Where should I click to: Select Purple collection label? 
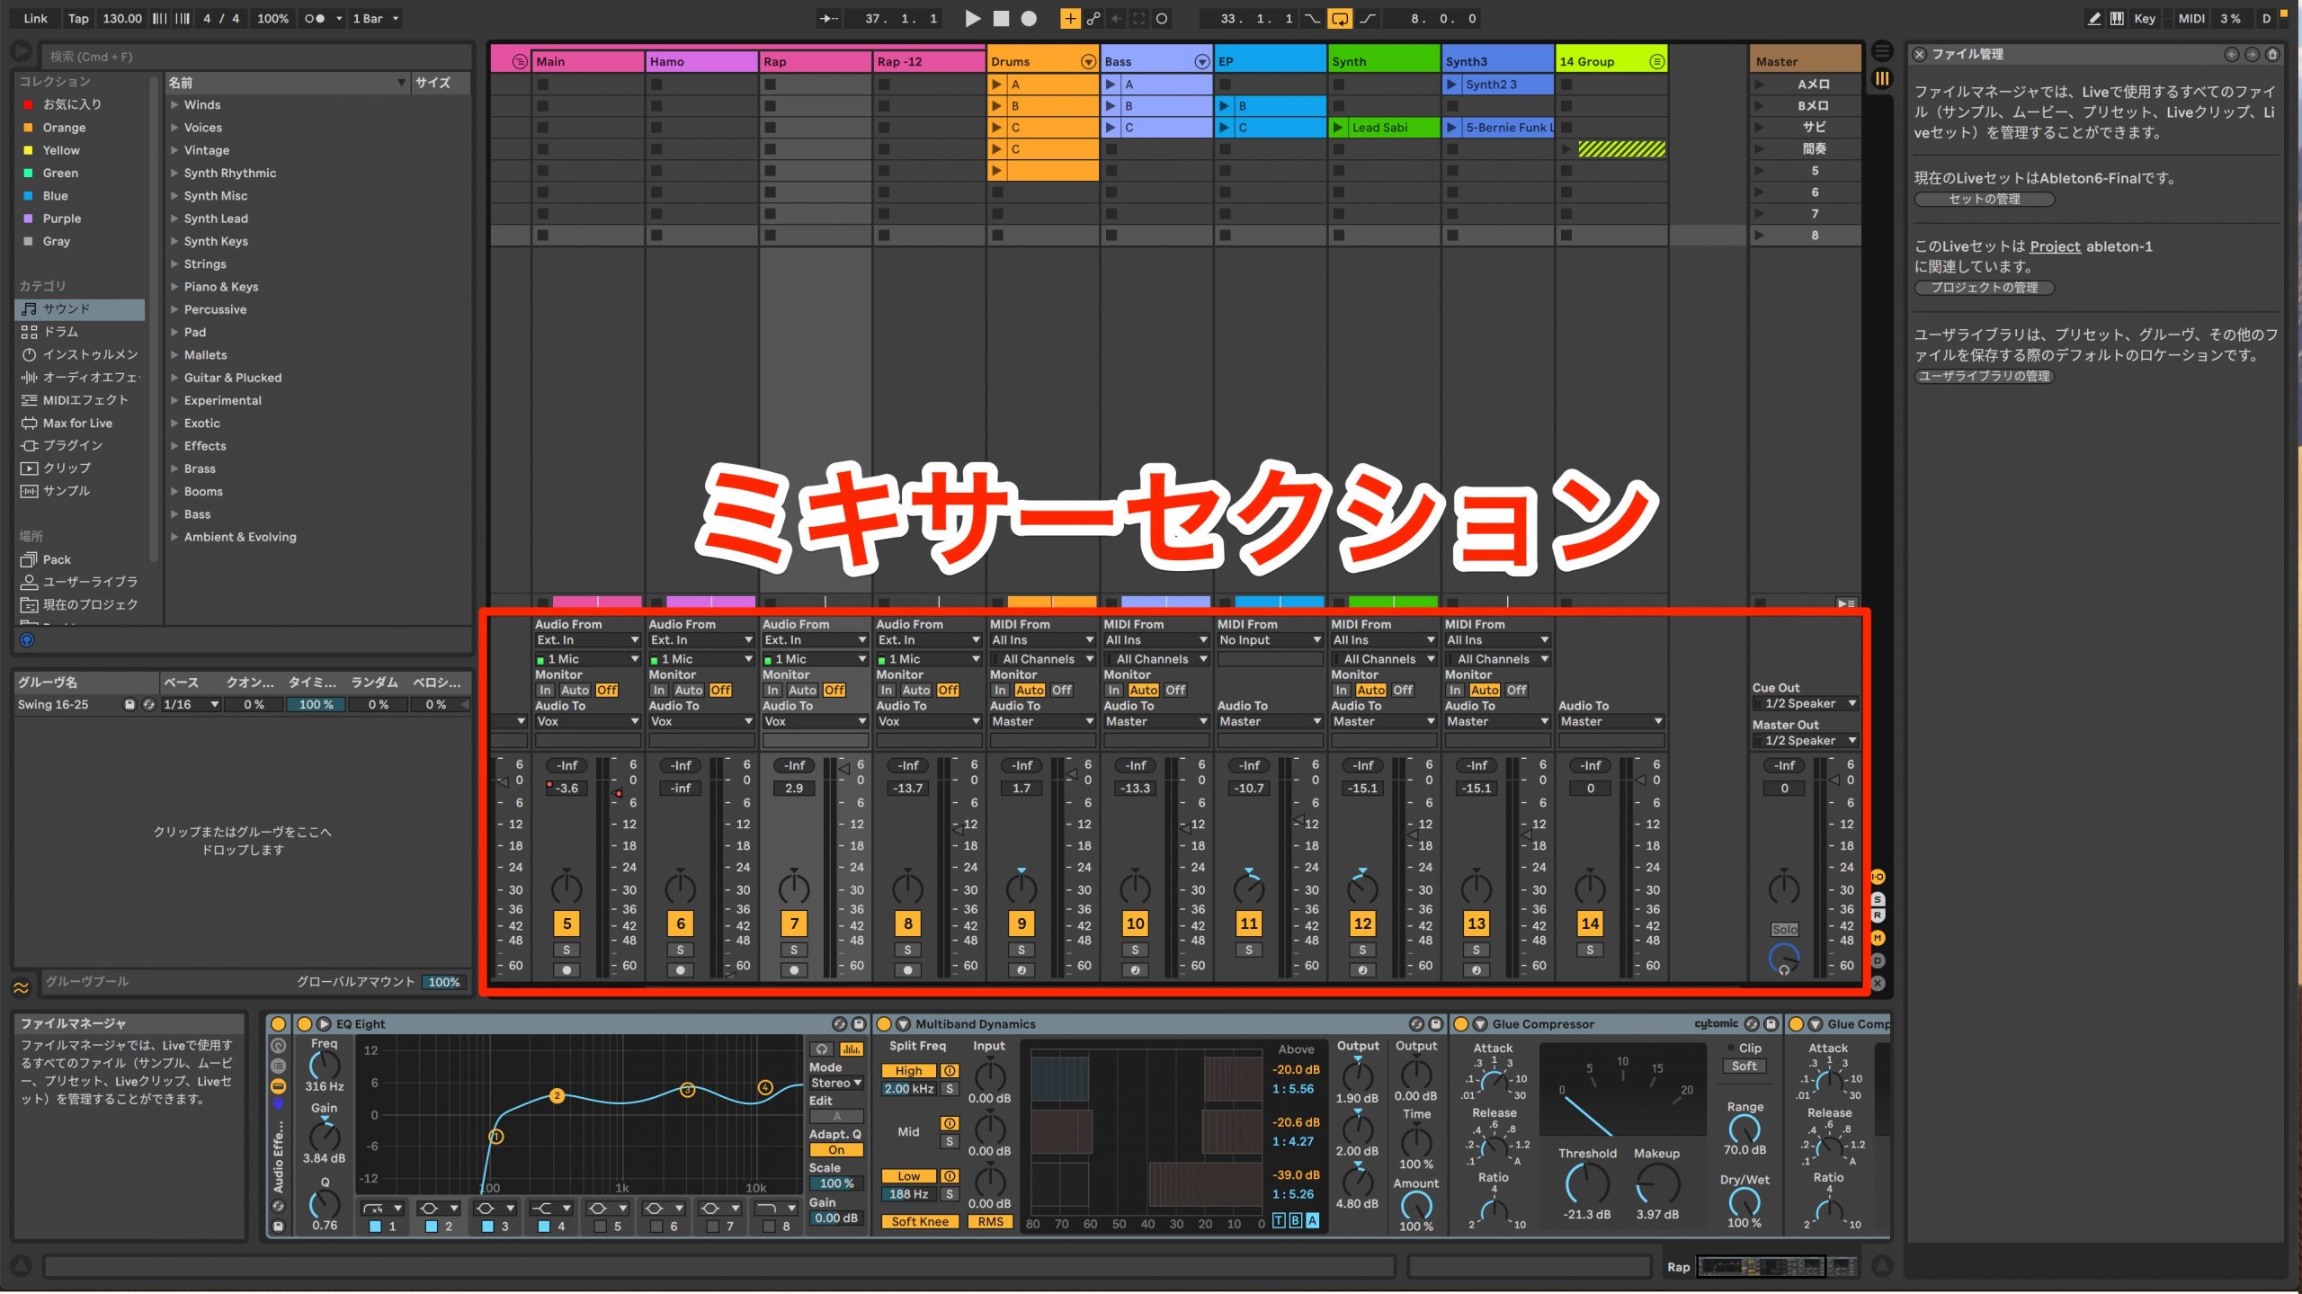(x=62, y=219)
